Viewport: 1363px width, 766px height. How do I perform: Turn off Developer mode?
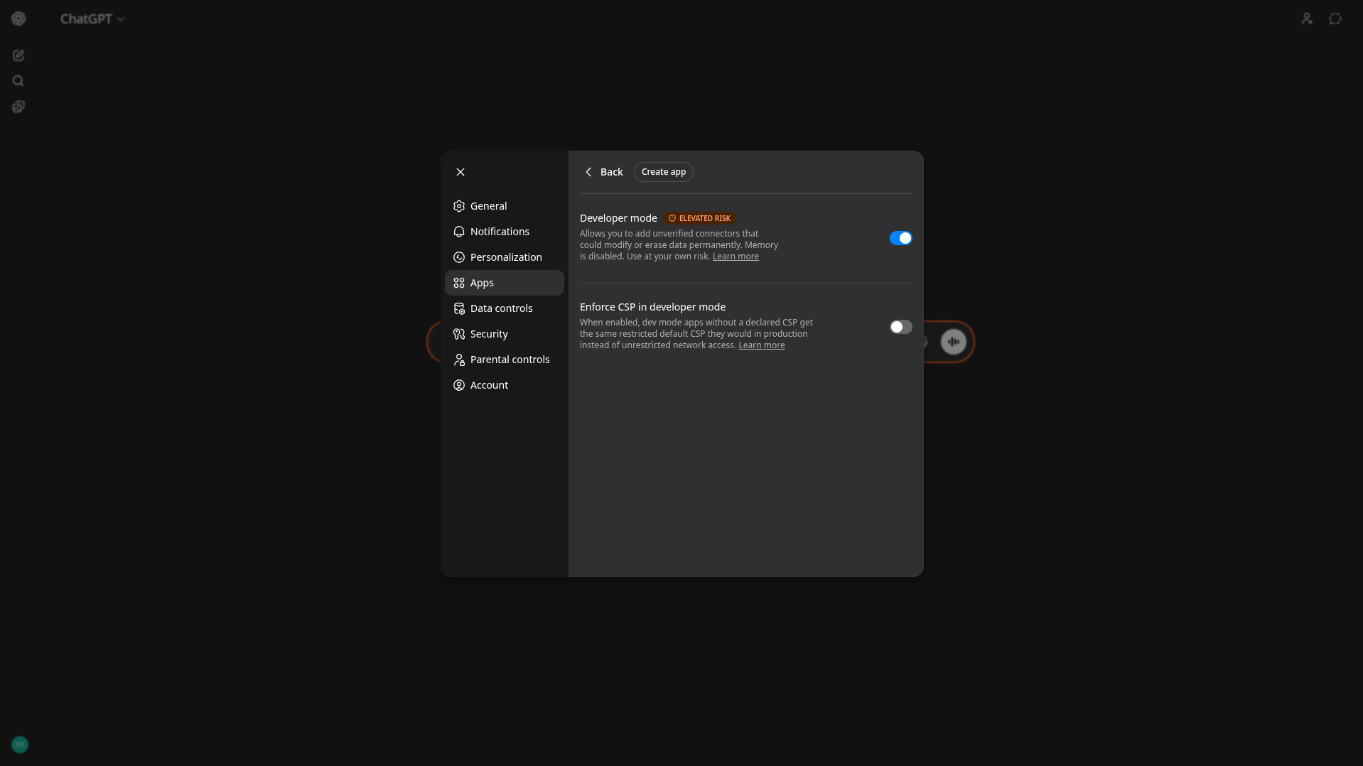pos(900,238)
